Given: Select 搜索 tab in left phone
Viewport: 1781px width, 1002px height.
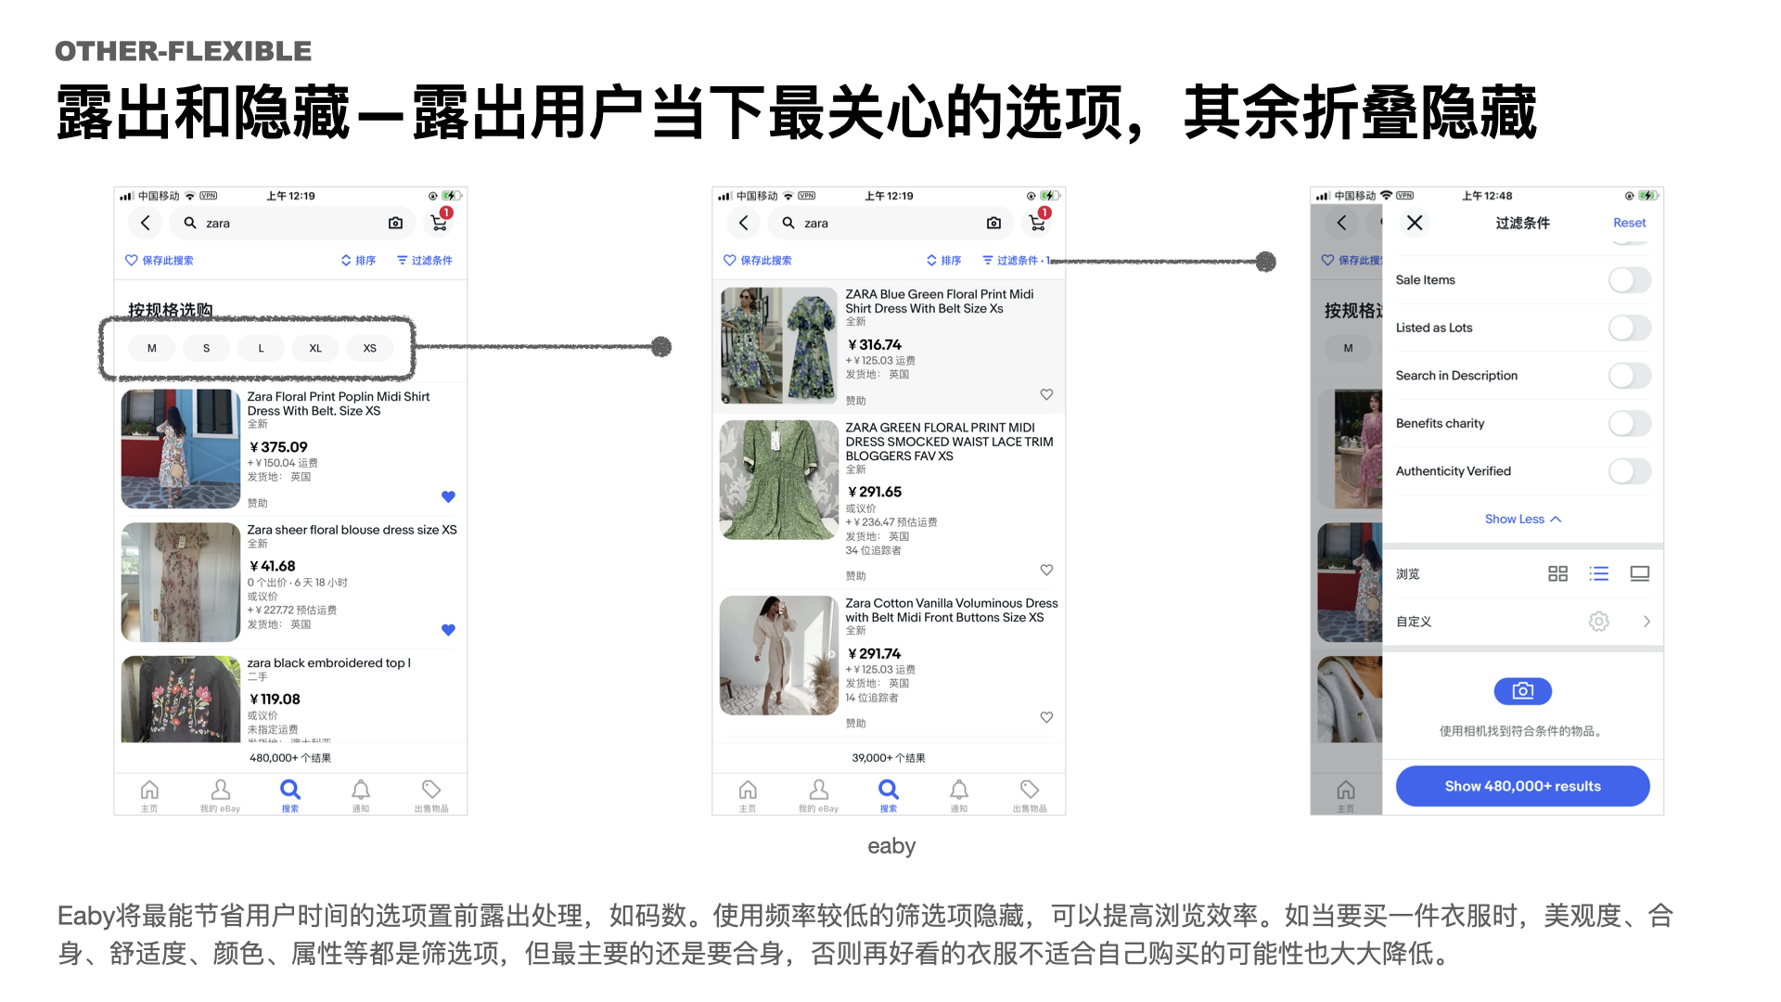Looking at the screenshot, I should click(290, 795).
